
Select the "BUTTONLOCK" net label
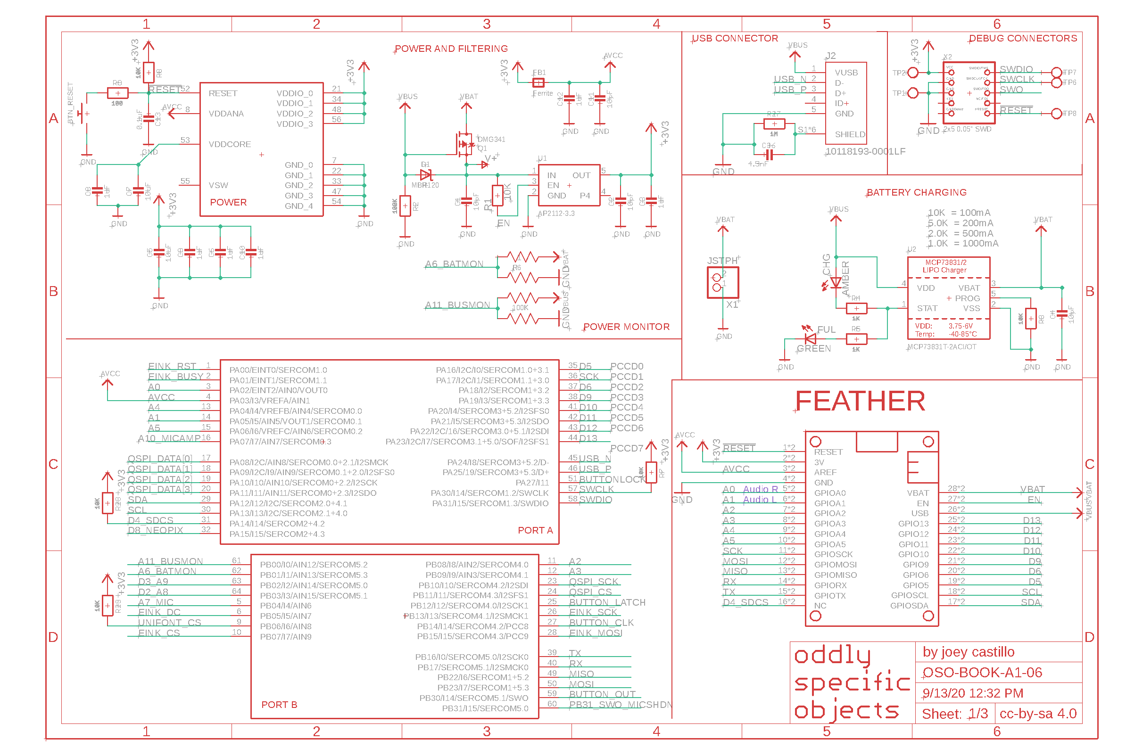pyautogui.click(x=612, y=479)
